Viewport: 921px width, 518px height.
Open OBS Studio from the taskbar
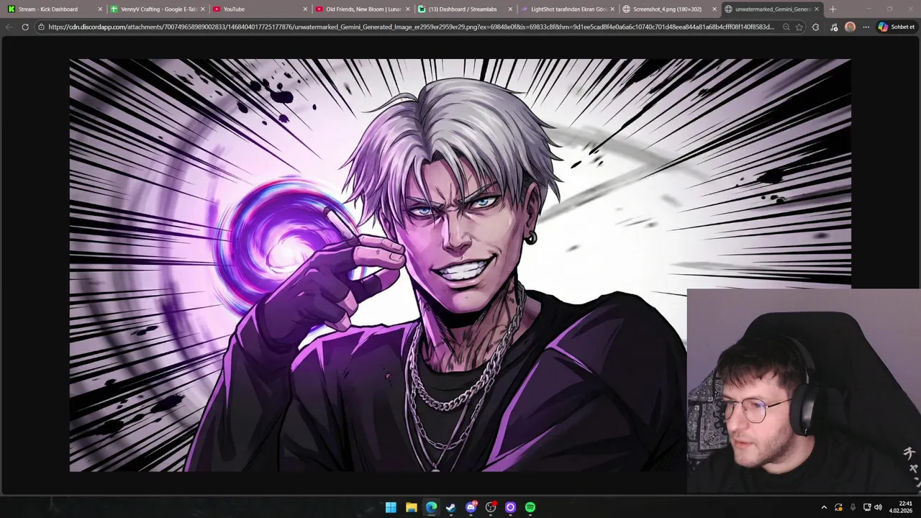(x=491, y=507)
